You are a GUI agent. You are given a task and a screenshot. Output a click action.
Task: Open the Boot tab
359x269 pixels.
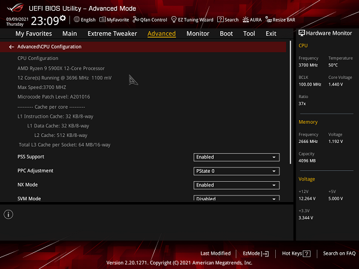point(226,33)
